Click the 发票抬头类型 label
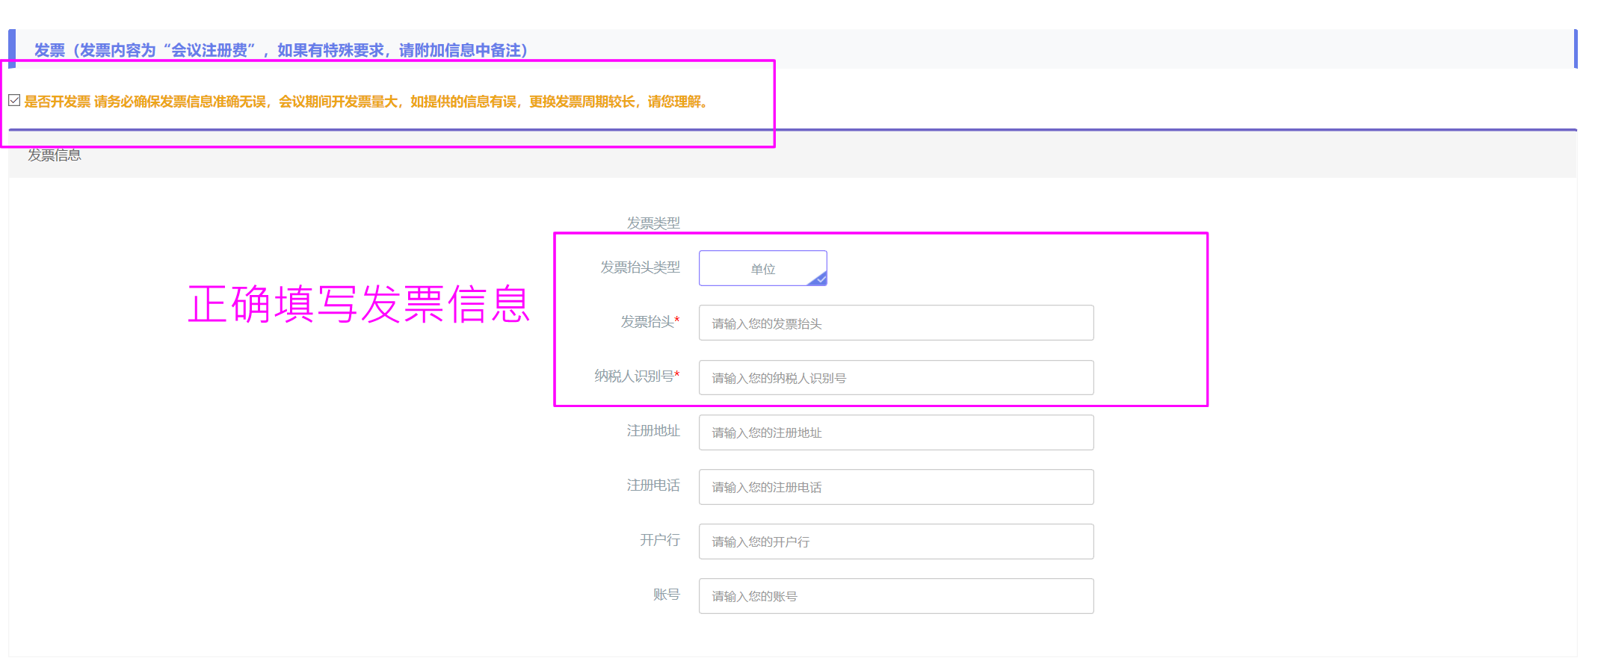This screenshot has height=667, width=1598. point(640,267)
